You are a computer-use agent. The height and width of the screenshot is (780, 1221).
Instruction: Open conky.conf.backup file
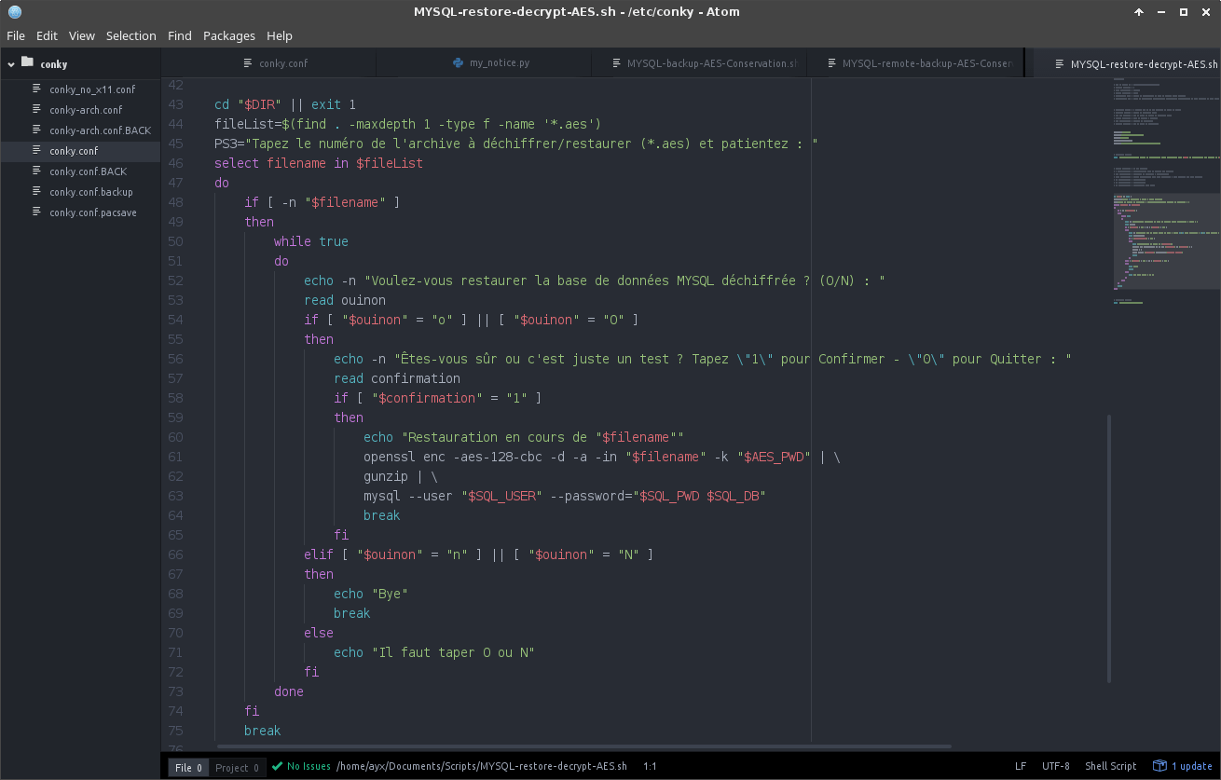pos(91,192)
